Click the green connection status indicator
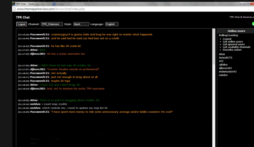The height and width of the screenshot is (147, 254). (x=253, y=24)
